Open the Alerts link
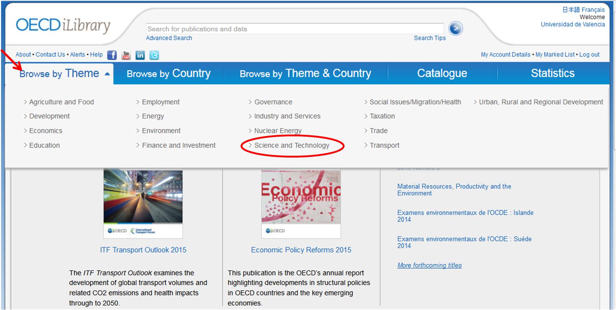Image resolution: width=616 pixels, height=310 pixels. [x=77, y=54]
